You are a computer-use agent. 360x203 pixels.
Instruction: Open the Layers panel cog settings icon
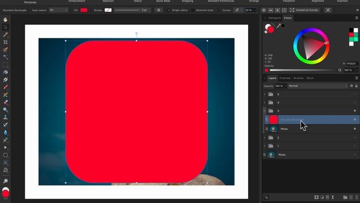coord(352,86)
